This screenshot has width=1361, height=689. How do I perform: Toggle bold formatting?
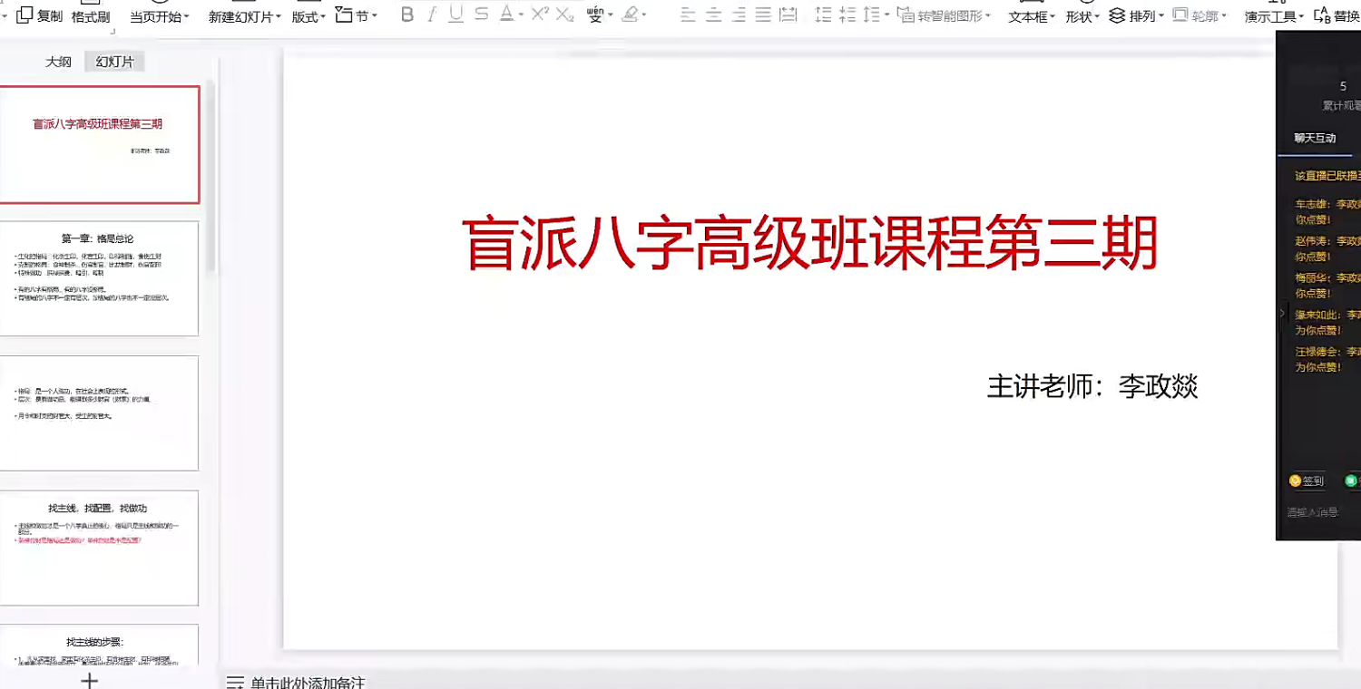point(407,15)
